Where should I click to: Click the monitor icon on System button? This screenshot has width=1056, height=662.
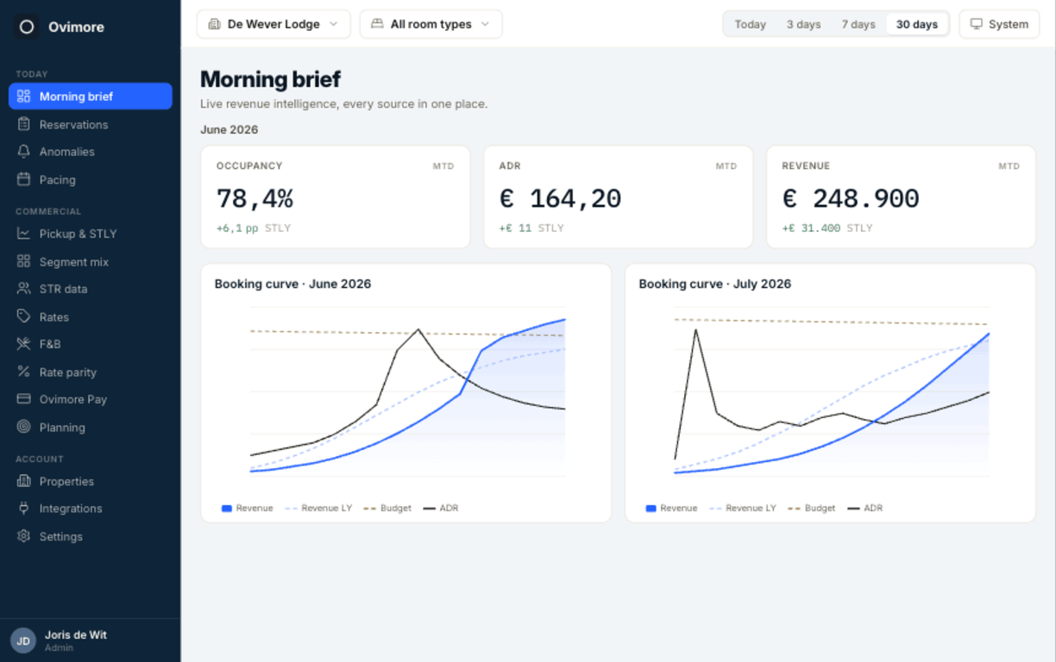click(977, 24)
